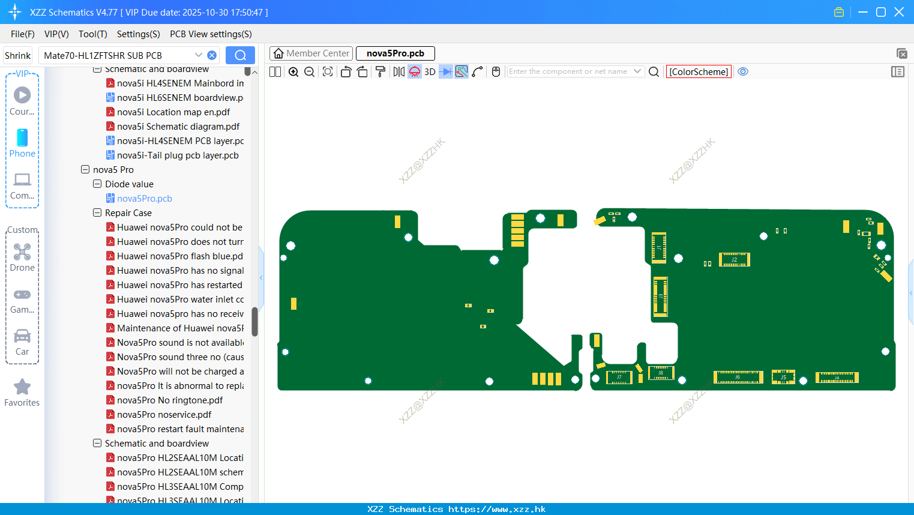Viewport: 914px width, 515px height.
Task: Collapse the Repair Case folder
Action: 97,213
